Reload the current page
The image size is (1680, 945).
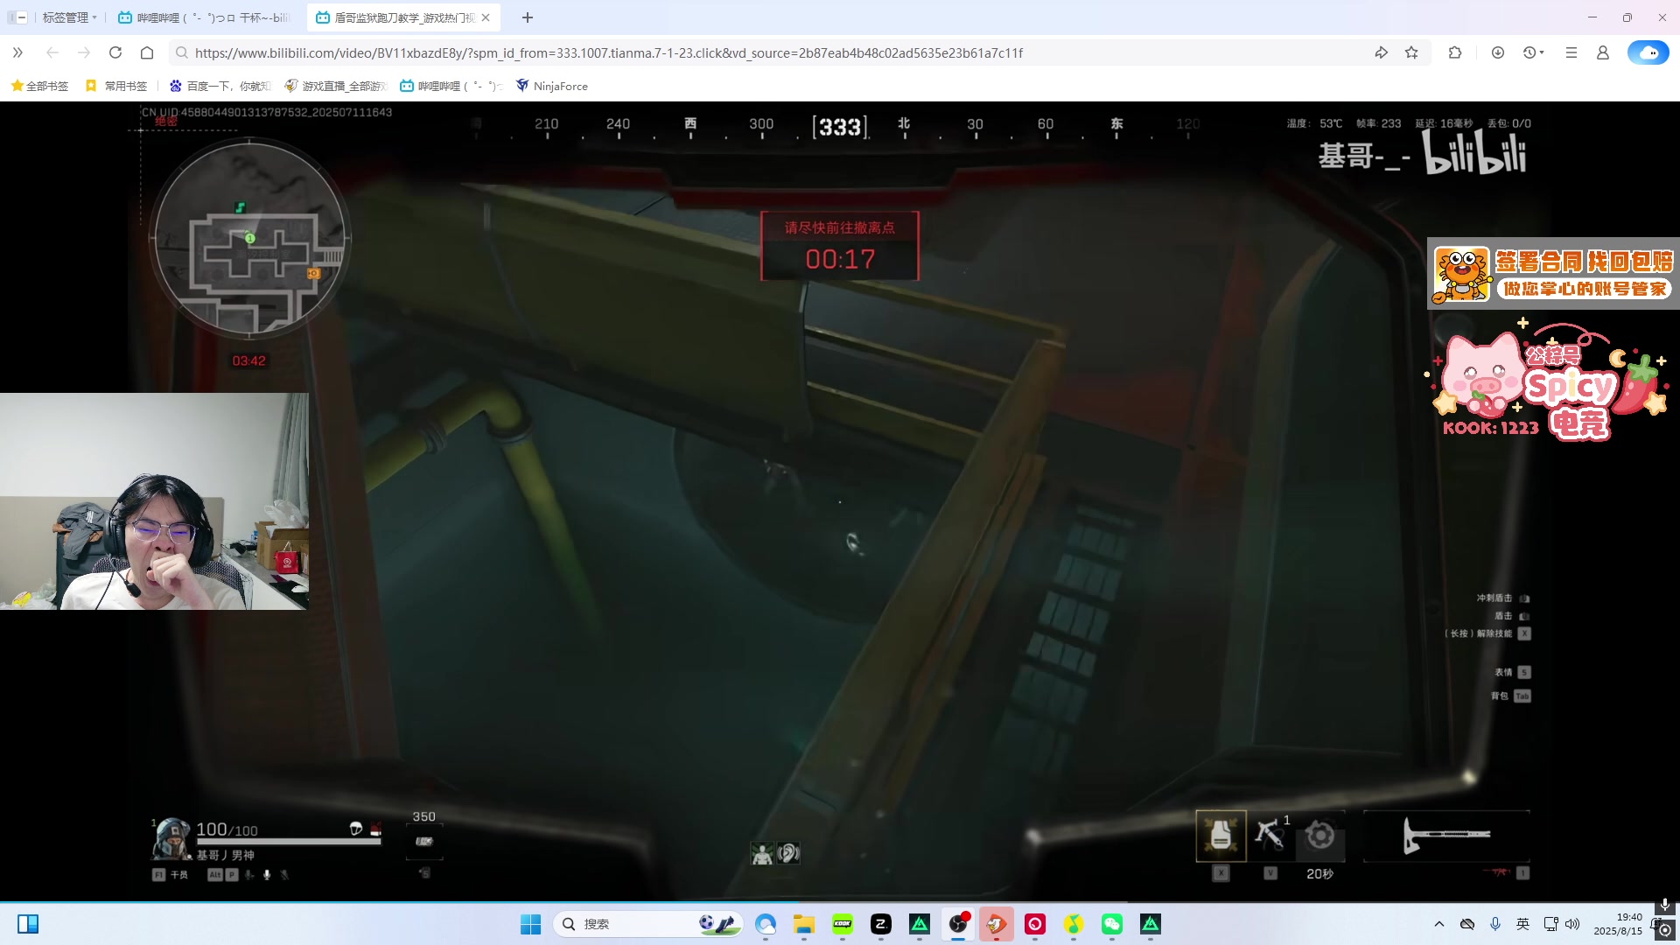pos(115,52)
